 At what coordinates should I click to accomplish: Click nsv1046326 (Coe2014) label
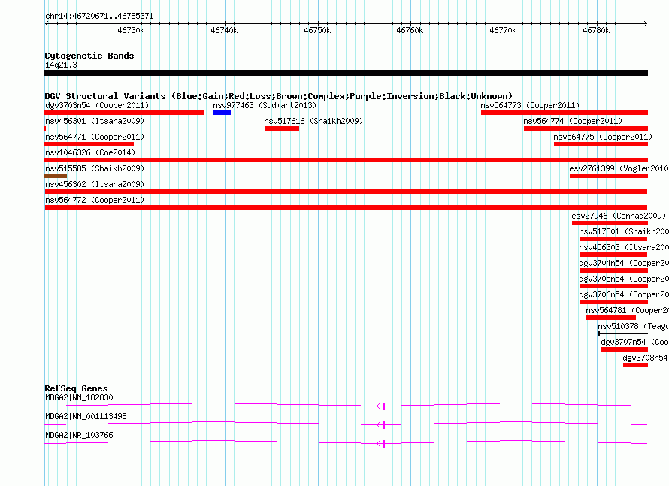(90, 152)
